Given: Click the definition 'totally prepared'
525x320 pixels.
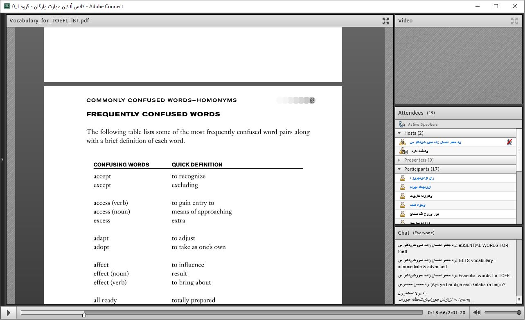Looking at the screenshot, I should pos(194,300).
